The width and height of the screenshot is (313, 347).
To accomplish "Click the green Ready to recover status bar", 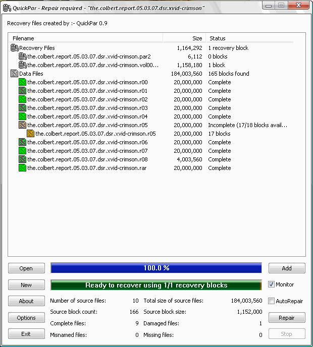I will pos(156,285).
